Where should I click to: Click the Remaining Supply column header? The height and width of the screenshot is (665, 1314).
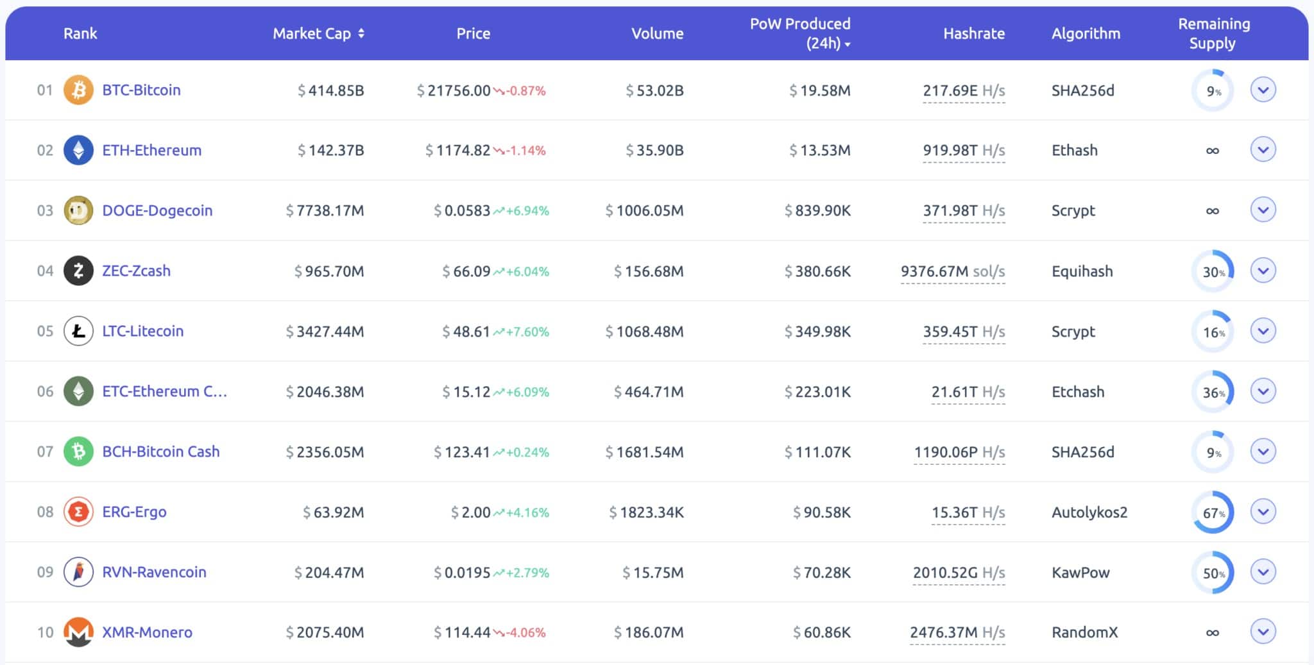pos(1214,33)
